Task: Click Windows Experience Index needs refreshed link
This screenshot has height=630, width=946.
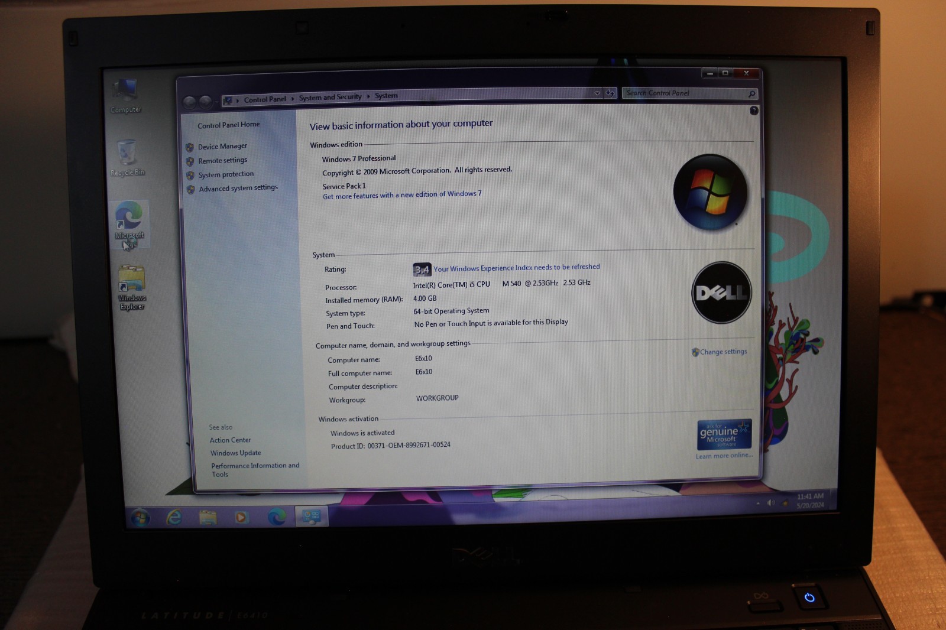Action: pyautogui.click(x=517, y=268)
